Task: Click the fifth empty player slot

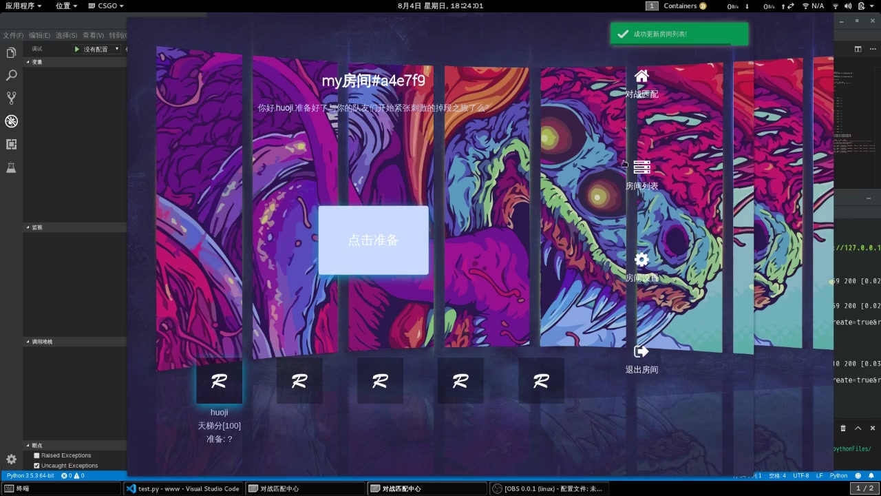Action: (x=541, y=381)
